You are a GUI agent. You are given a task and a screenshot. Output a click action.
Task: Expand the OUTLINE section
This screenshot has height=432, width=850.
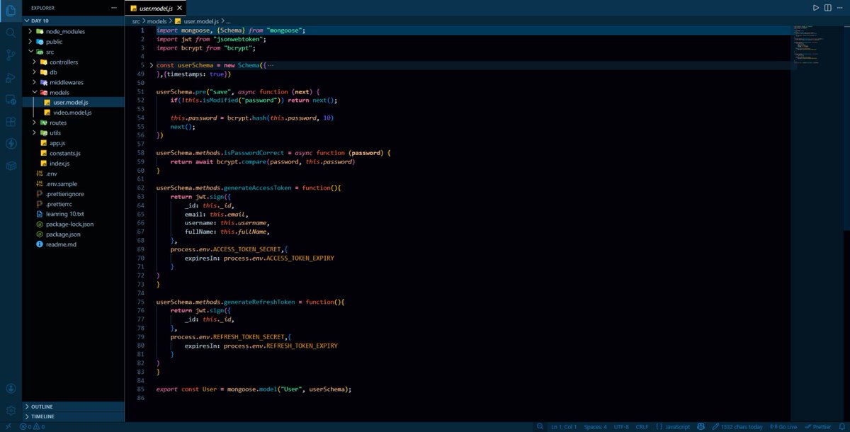pos(73,407)
